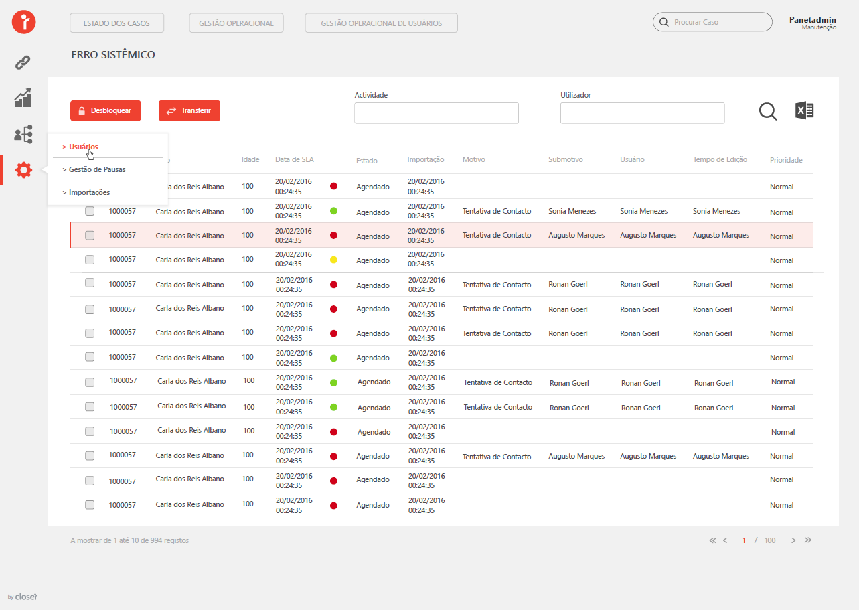Click Tentativa de Contacto in highlighted row
This screenshot has width=859, height=610.
[497, 235]
